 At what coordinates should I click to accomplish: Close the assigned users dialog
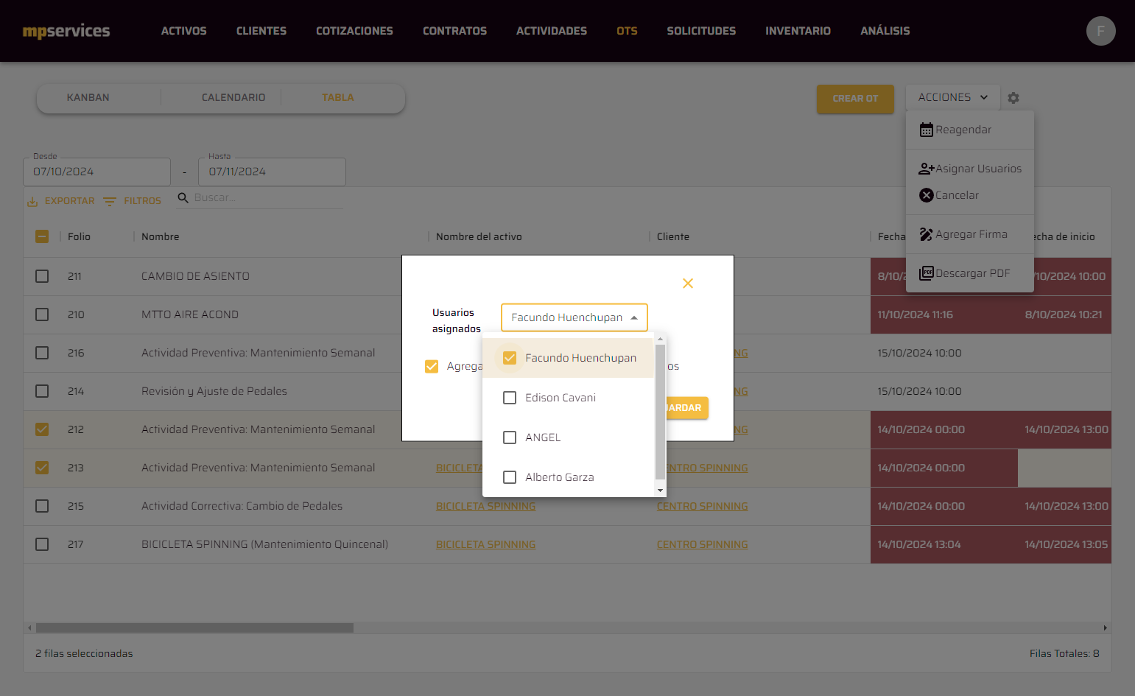pos(688,284)
